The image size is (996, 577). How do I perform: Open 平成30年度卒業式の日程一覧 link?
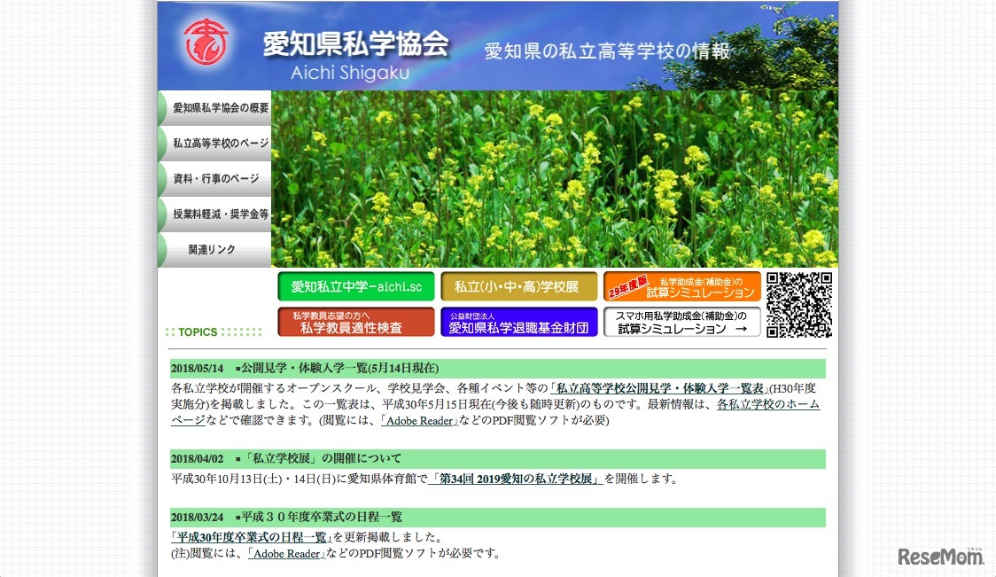tap(252, 537)
